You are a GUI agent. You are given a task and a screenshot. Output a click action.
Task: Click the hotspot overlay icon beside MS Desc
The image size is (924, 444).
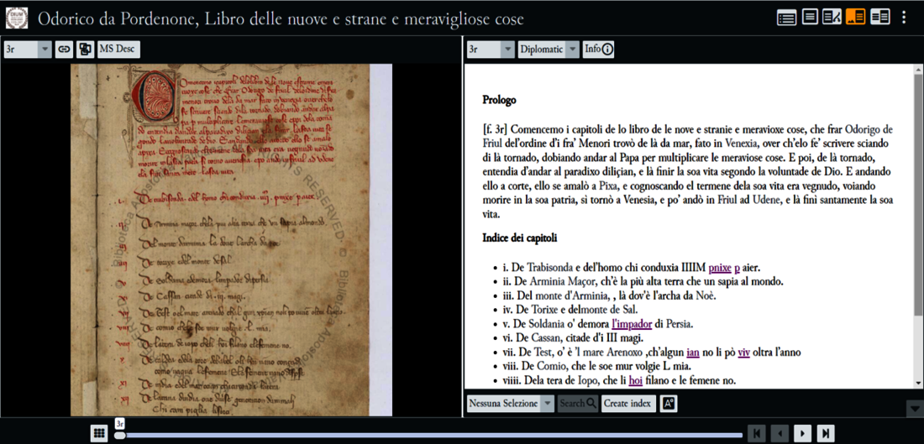pyautogui.click(x=85, y=50)
